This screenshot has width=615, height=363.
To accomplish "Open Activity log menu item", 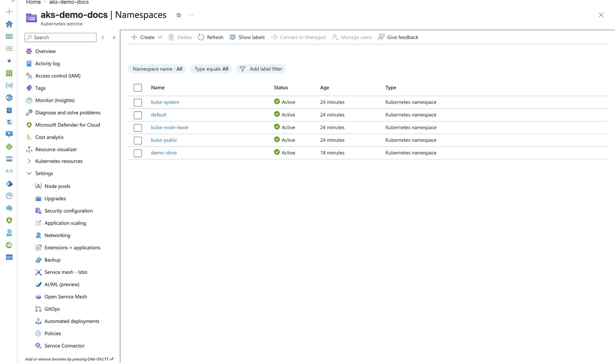I will [x=47, y=63].
